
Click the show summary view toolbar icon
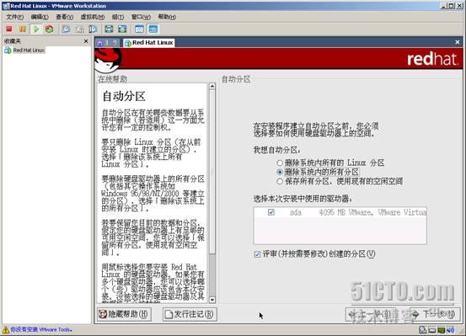point(139,29)
